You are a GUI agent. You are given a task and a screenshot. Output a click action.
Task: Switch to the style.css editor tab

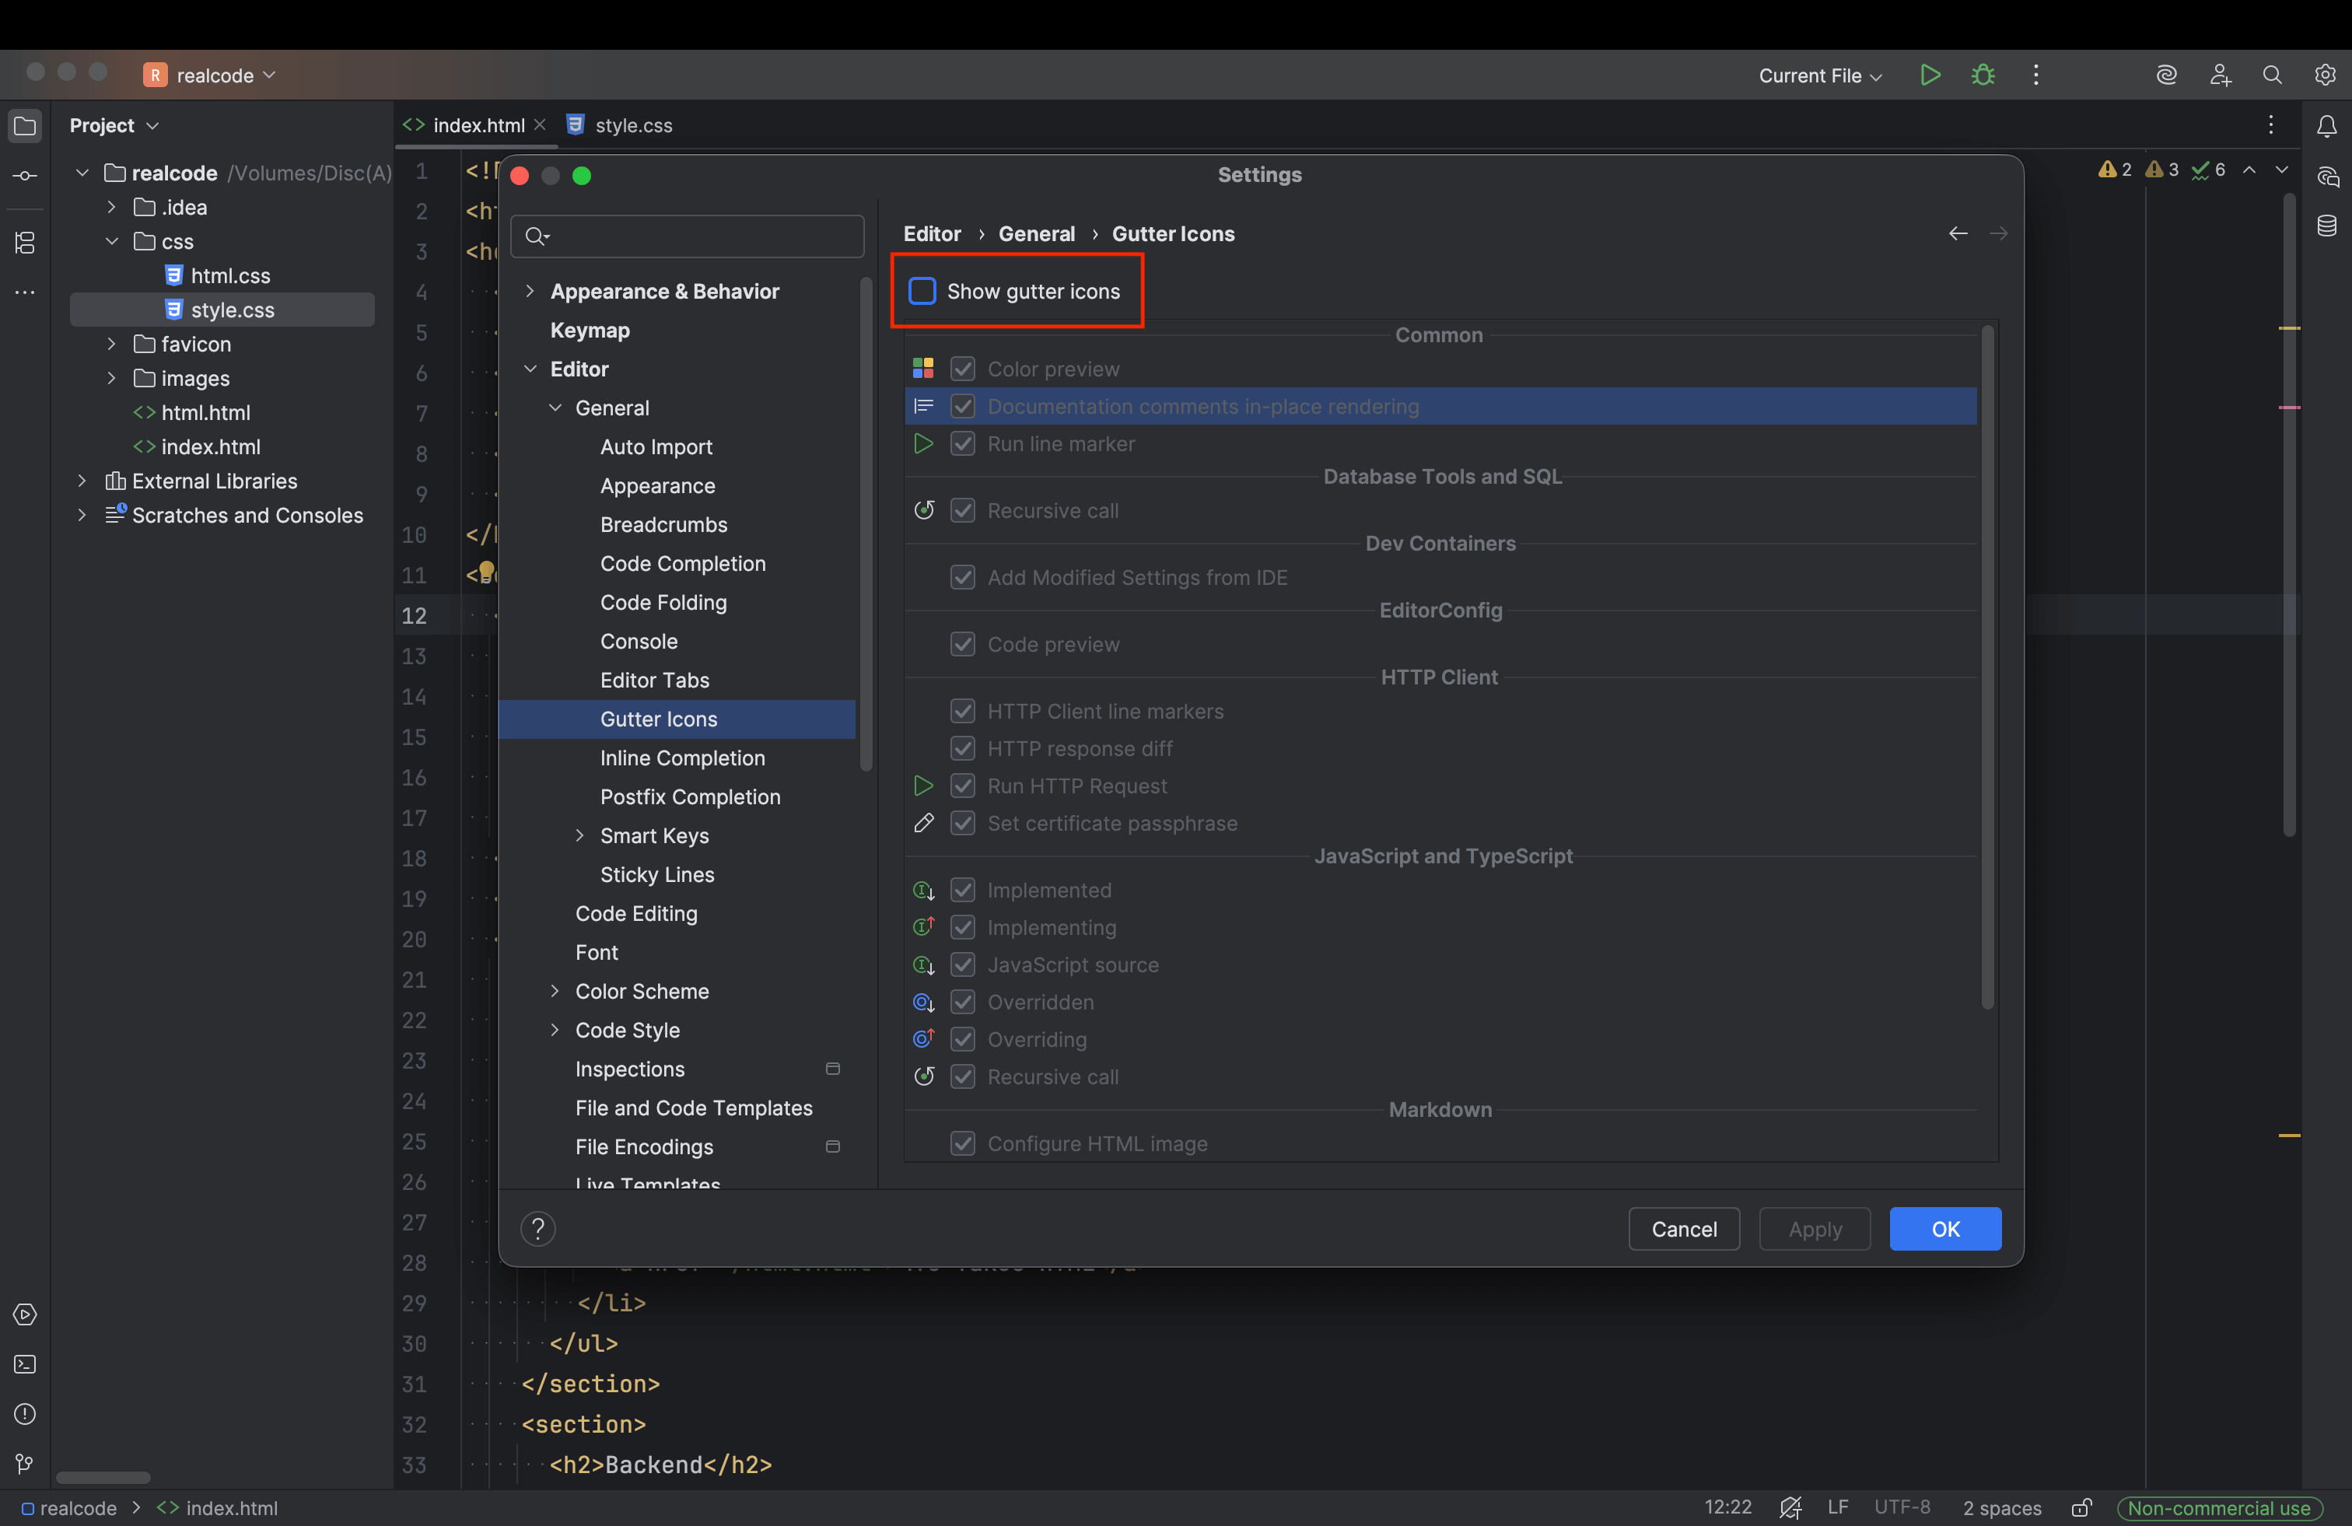pos(632,125)
